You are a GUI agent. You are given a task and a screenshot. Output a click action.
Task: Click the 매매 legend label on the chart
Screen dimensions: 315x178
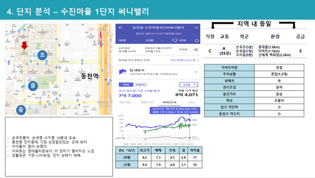tap(194, 120)
